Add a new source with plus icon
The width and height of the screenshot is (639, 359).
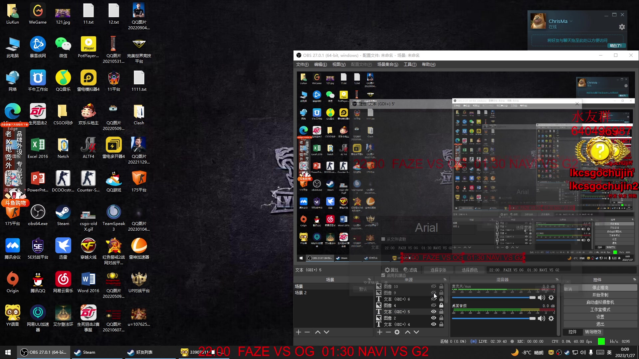click(380, 332)
